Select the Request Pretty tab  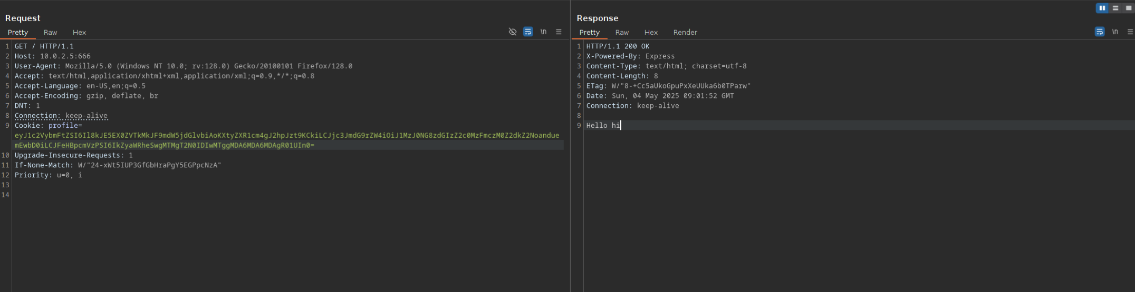tap(18, 33)
